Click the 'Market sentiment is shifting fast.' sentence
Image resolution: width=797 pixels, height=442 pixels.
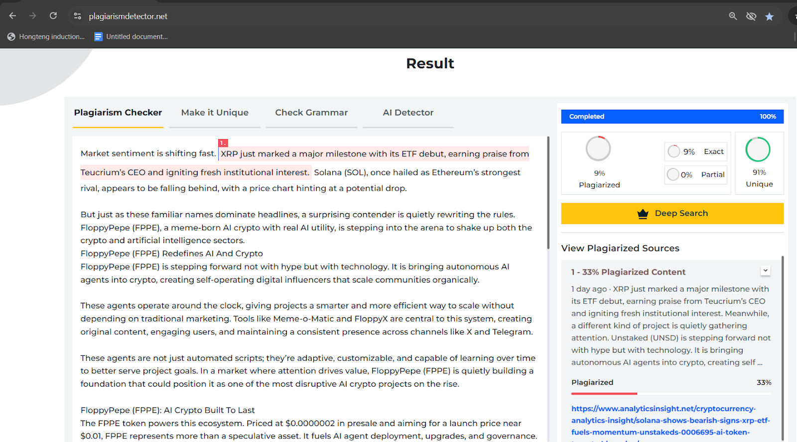(x=148, y=153)
